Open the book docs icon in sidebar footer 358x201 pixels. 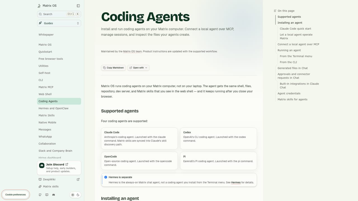47,195
